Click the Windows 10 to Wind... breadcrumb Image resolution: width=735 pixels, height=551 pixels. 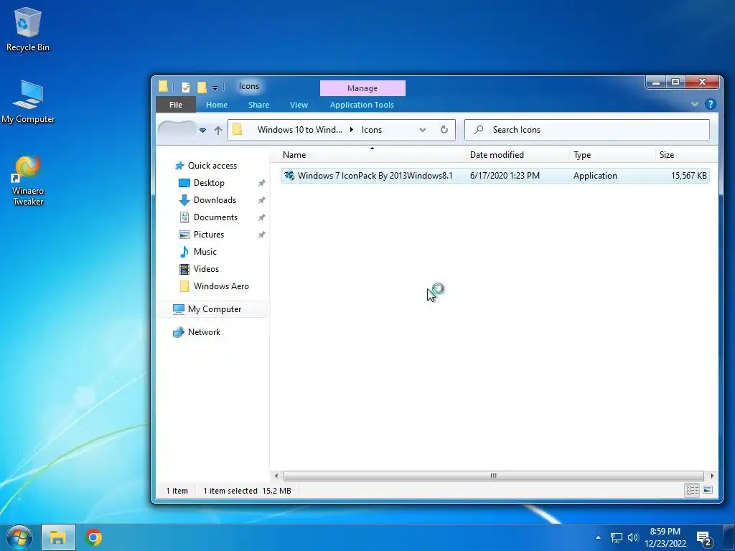click(299, 130)
